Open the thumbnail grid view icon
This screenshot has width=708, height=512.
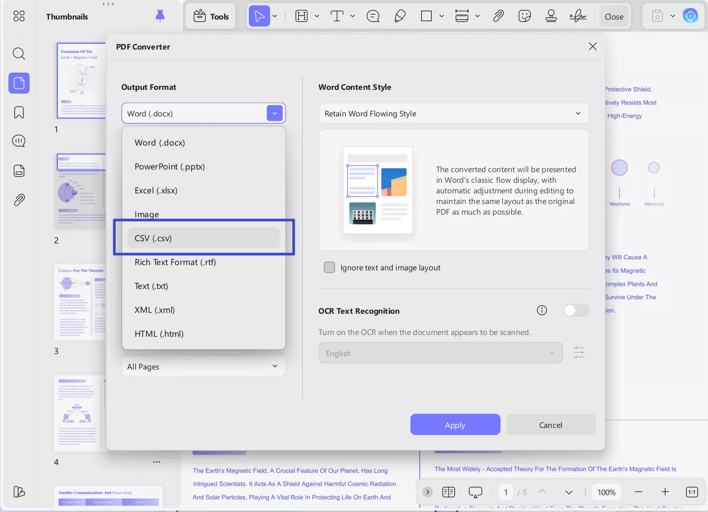[x=19, y=16]
